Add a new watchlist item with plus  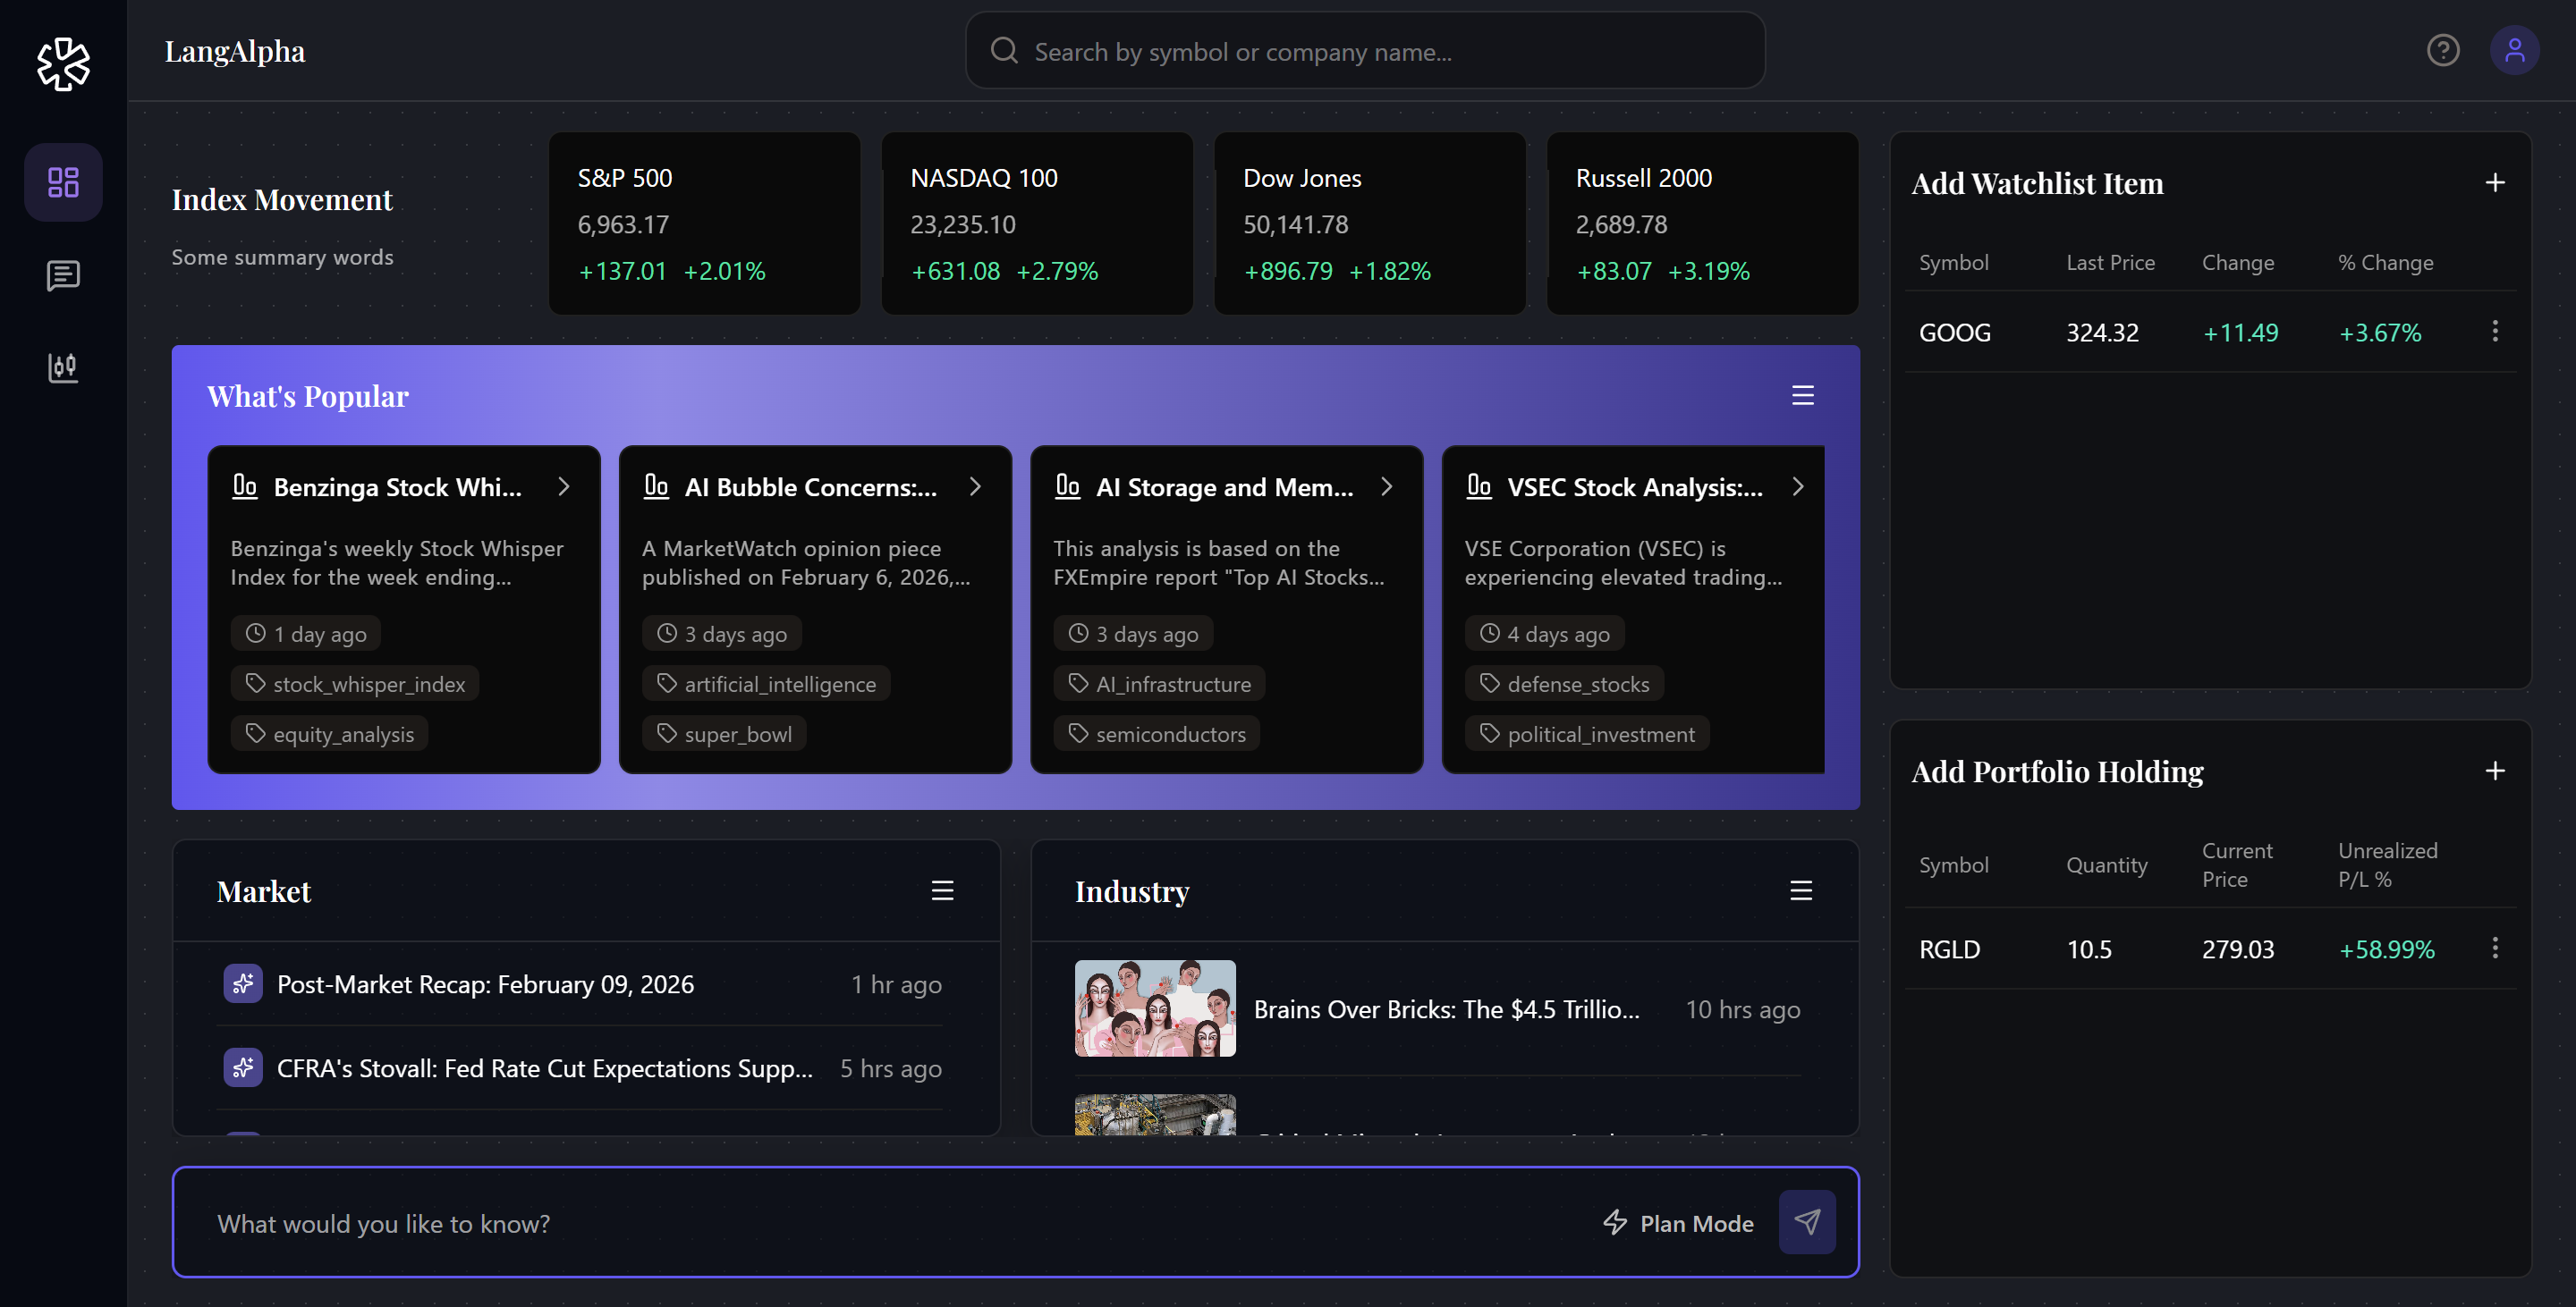point(2494,183)
